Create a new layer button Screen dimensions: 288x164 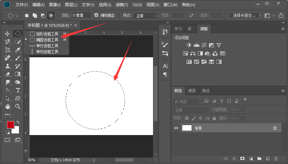point(267,158)
